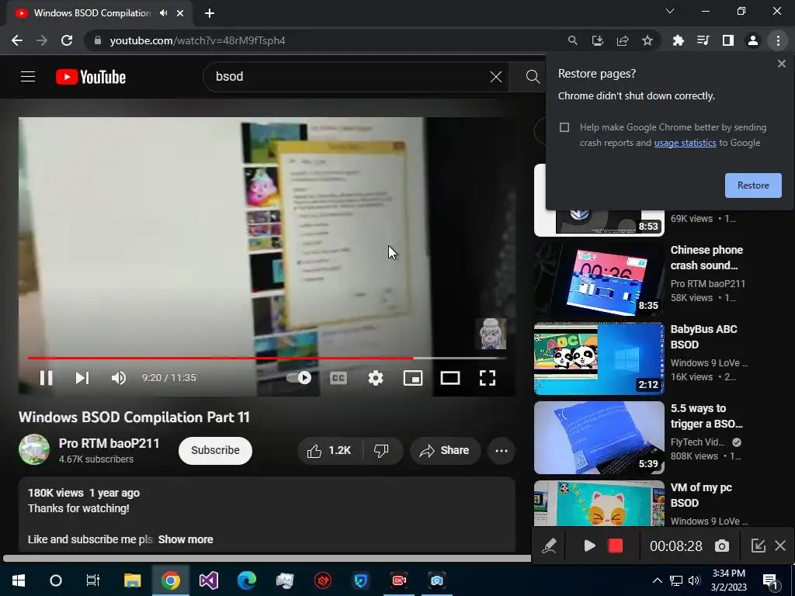Click the address bar URL
This screenshot has height=596, width=795.
pyautogui.click(x=197, y=40)
